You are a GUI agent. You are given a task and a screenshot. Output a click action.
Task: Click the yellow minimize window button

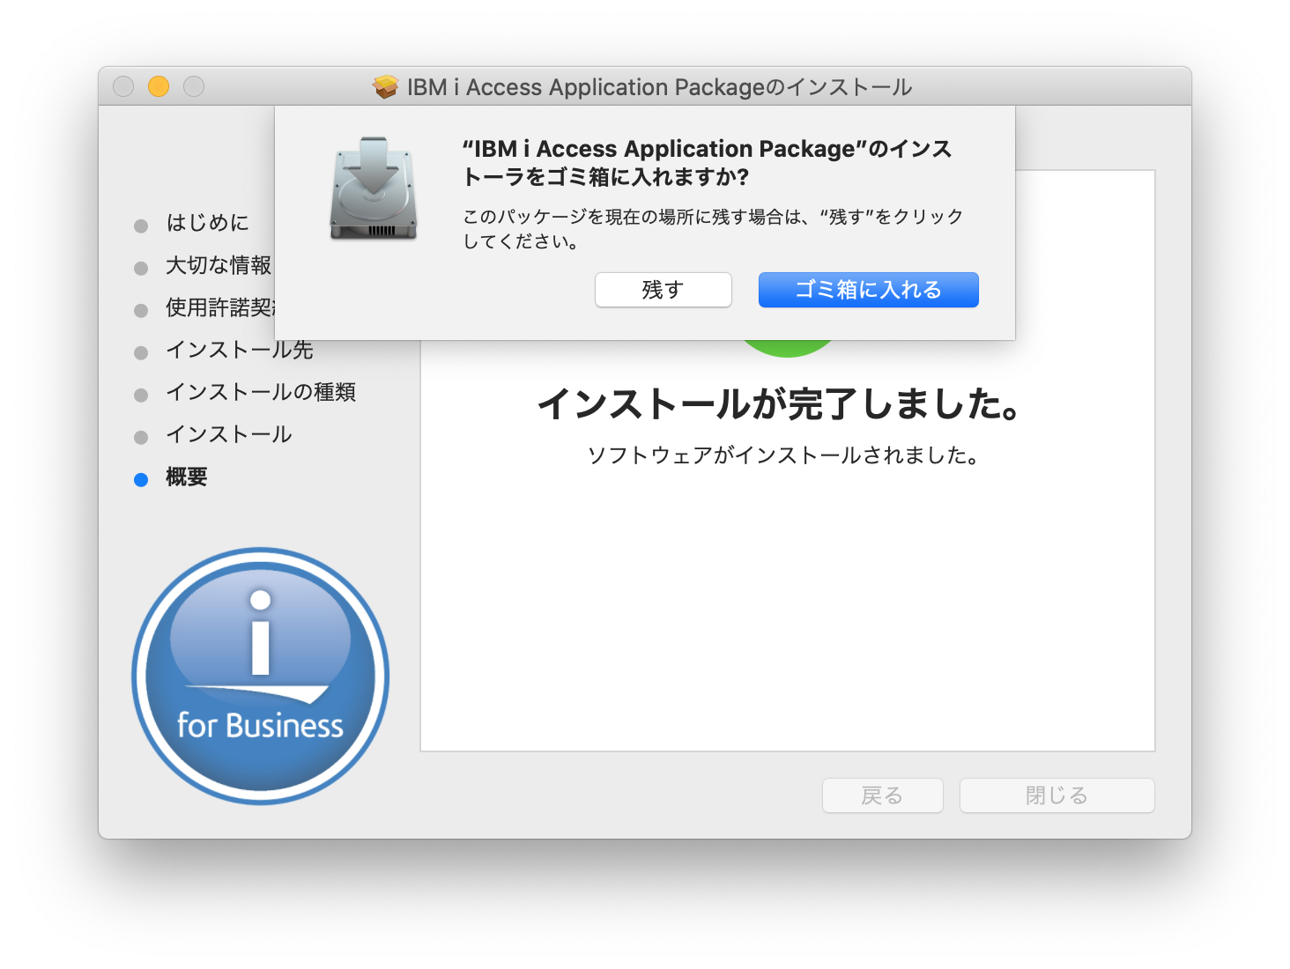click(x=159, y=86)
